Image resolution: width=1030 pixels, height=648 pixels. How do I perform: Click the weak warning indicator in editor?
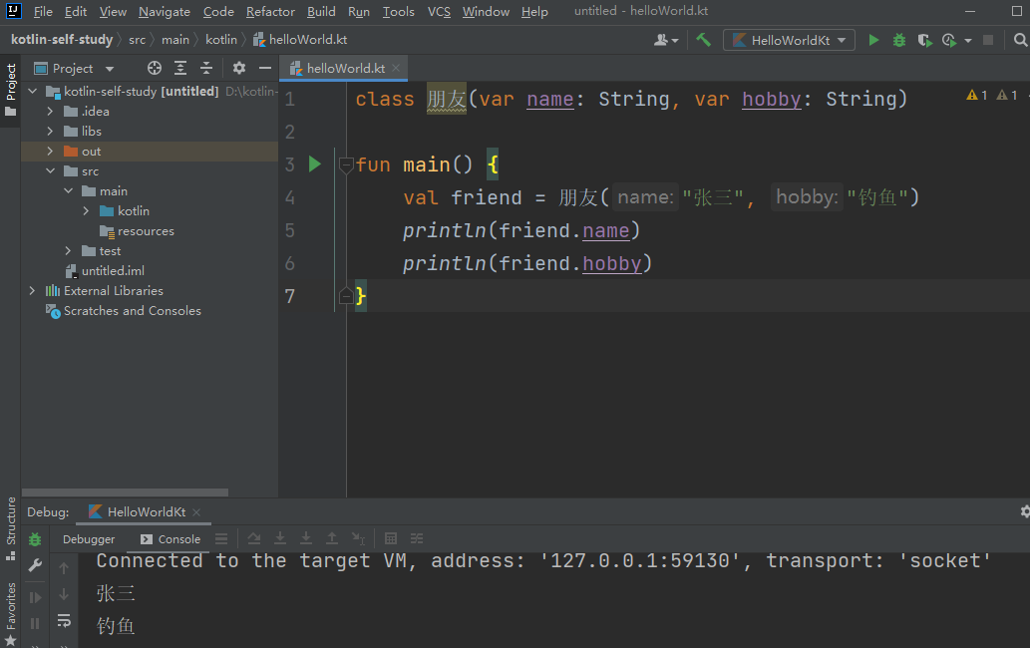point(1007,95)
